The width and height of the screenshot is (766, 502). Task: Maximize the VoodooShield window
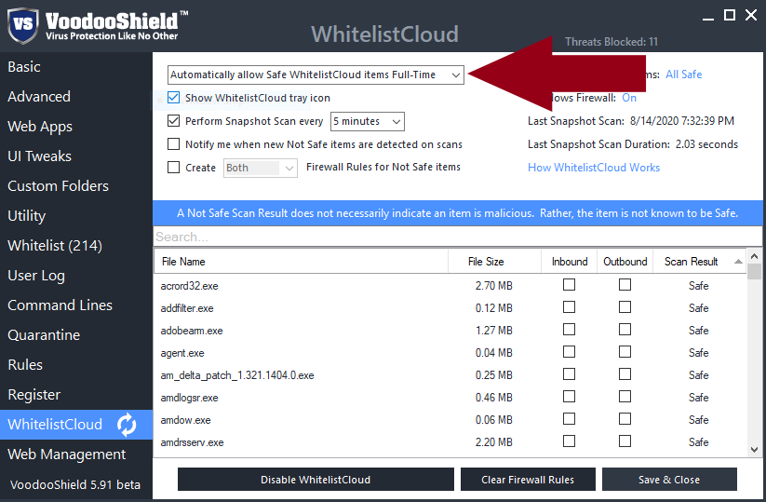730,15
